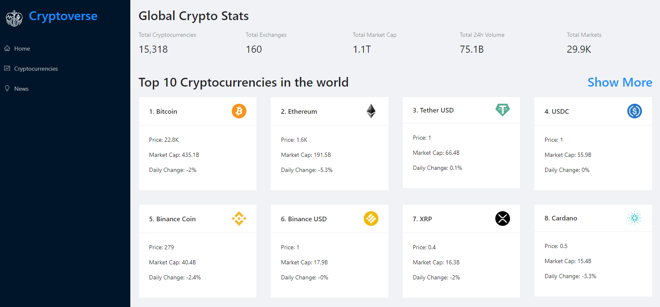This screenshot has height=307, width=660.
Task: Click Binance Coin's Market Cap: 40.4B text
Action: point(172,263)
